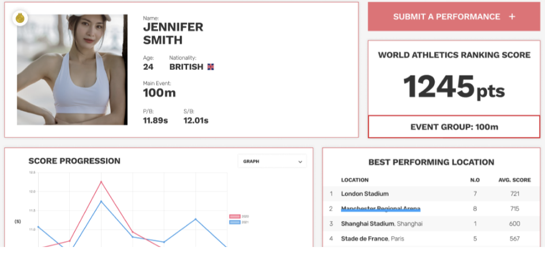
Task: Select Manchester Regional Arena in the list
Action: tap(381, 209)
